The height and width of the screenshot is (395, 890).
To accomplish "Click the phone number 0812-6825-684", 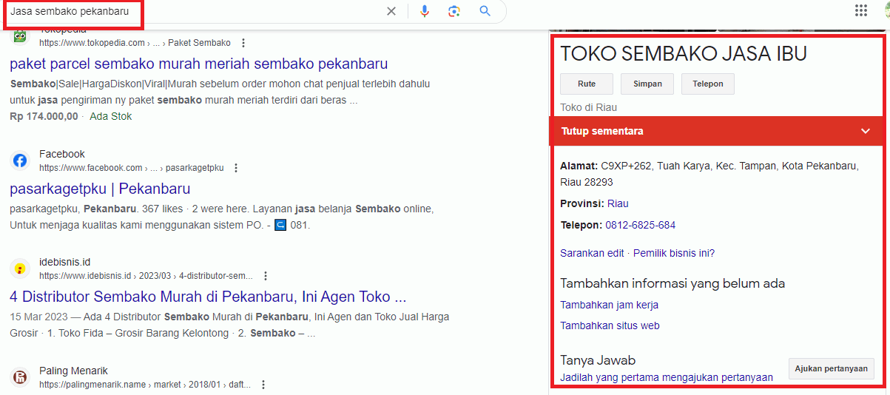I will [640, 225].
